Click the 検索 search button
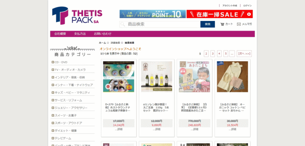 [x=208, y=24]
